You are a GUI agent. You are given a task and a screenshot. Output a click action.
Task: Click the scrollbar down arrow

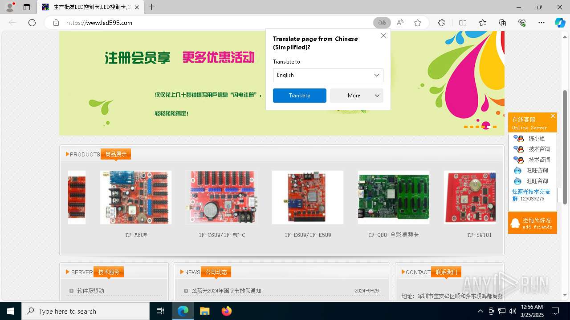click(x=565, y=295)
